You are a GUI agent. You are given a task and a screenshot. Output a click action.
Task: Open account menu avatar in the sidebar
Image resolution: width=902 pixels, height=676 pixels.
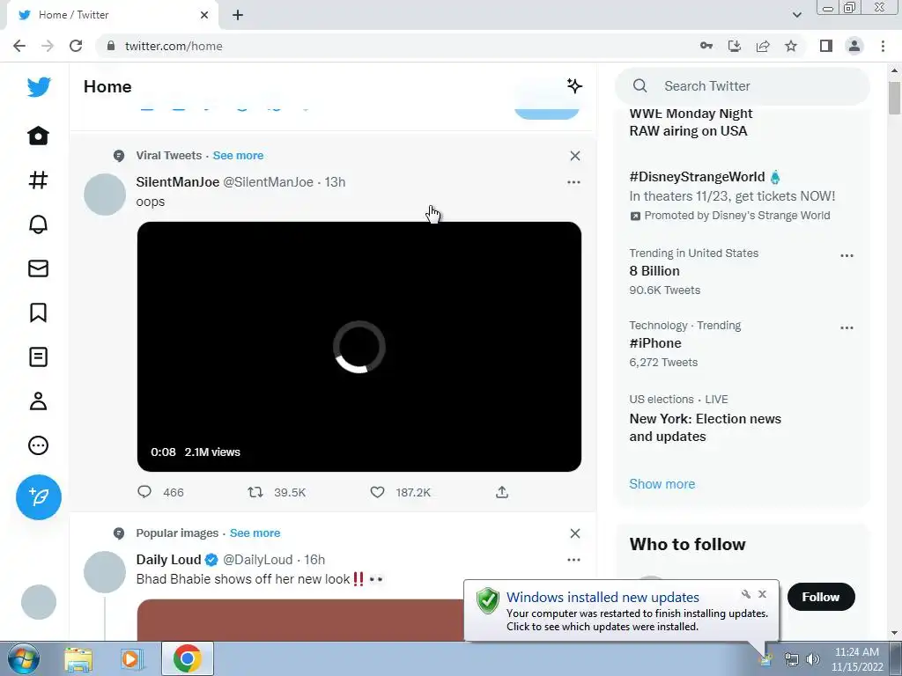click(x=39, y=602)
